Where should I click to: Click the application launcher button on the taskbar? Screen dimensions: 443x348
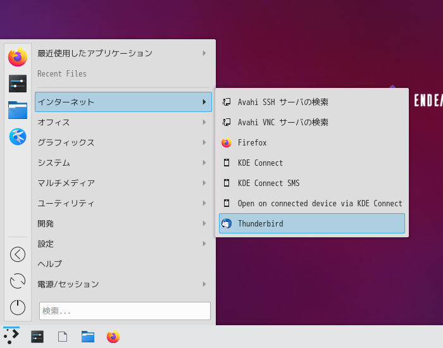11,337
